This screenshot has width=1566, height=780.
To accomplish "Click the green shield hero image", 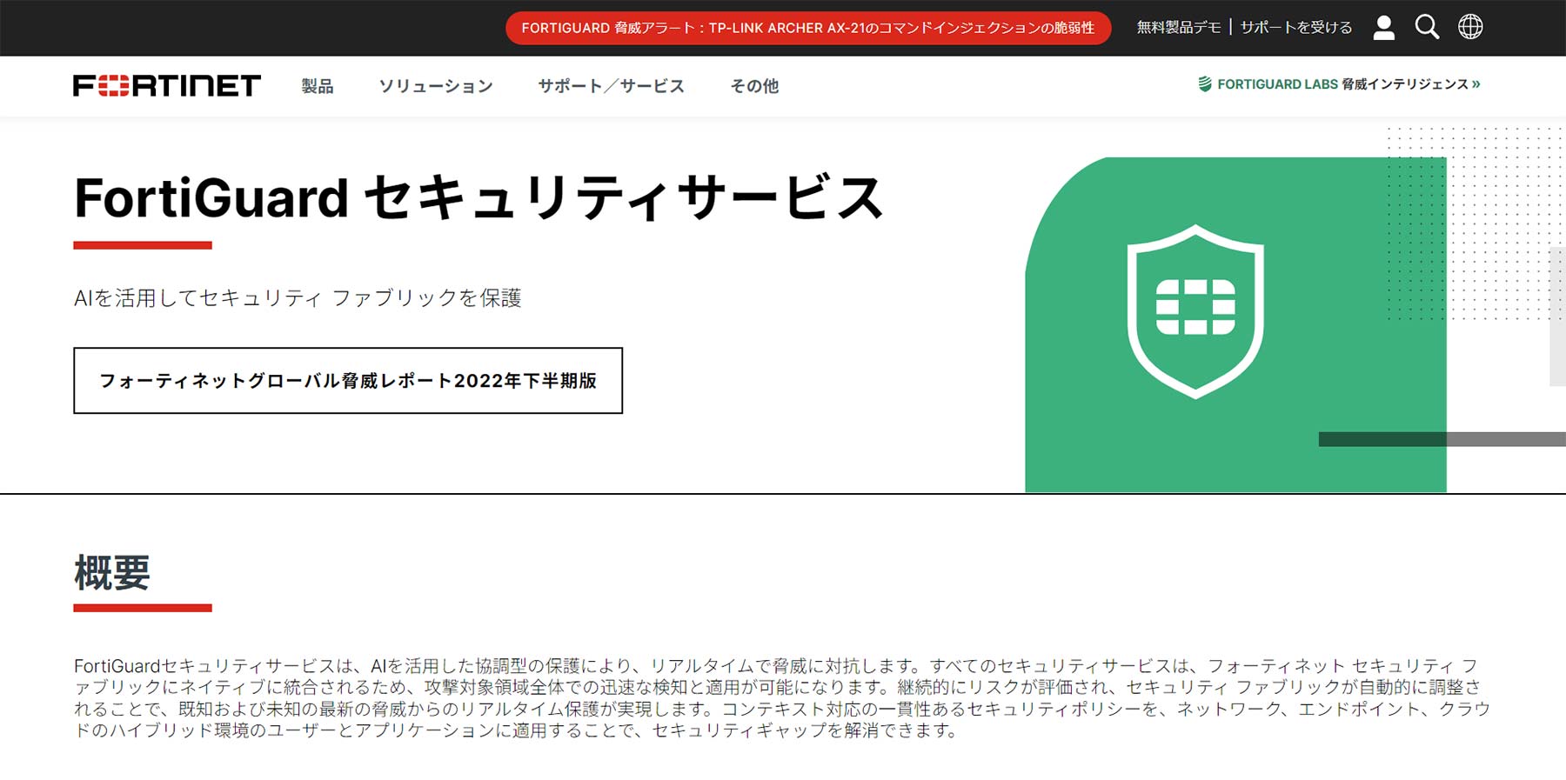I will [1235, 324].
